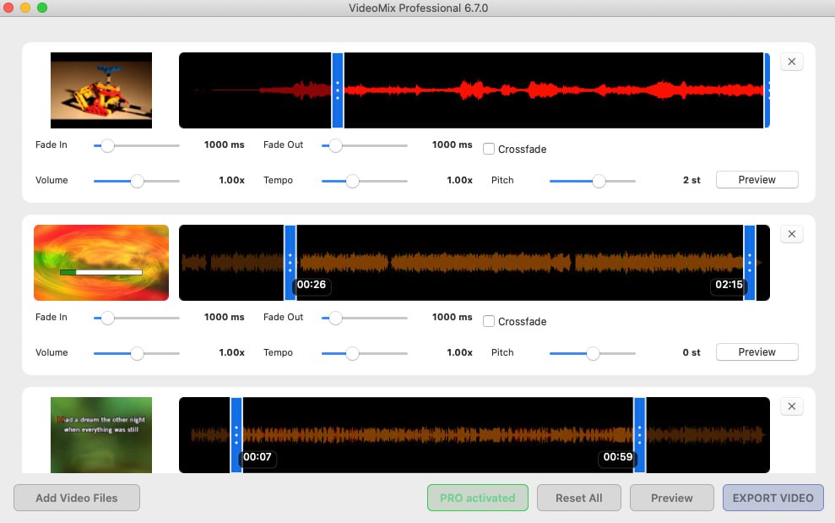835x523 pixels.
Task: Select the toy robot video thumbnail
Action: pos(101,90)
